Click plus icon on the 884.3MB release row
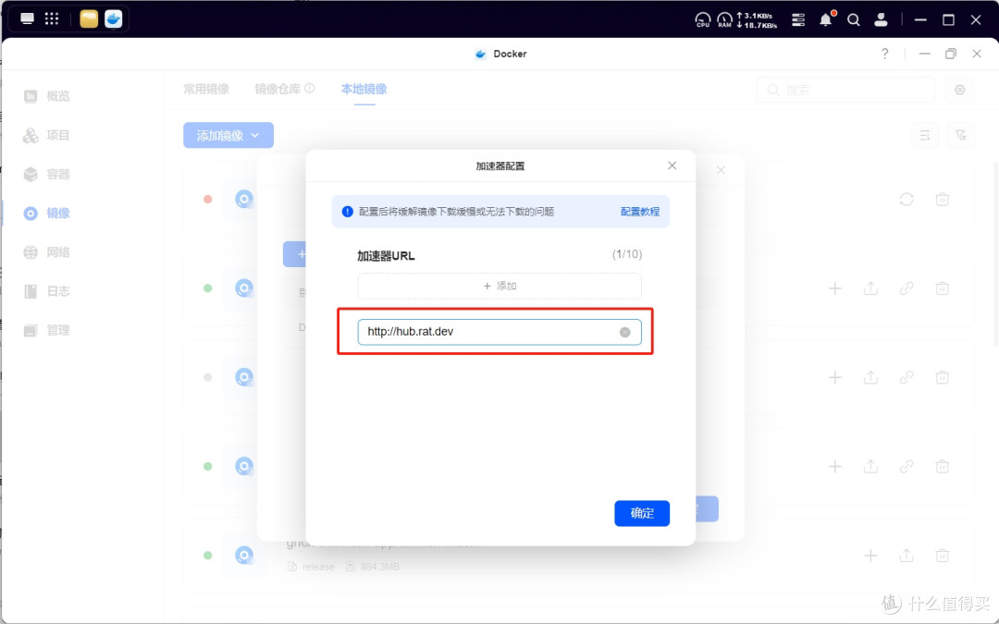 coord(870,556)
